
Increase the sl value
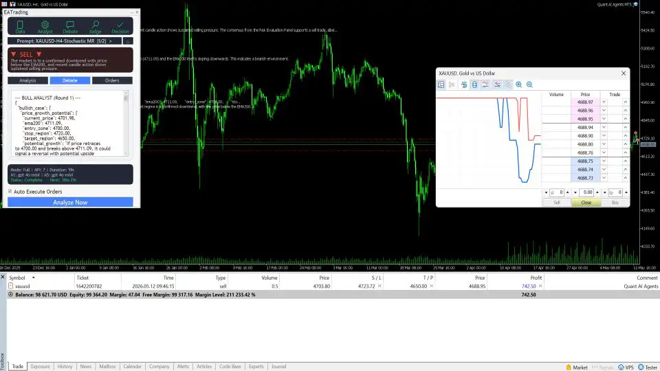click(x=567, y=192)
